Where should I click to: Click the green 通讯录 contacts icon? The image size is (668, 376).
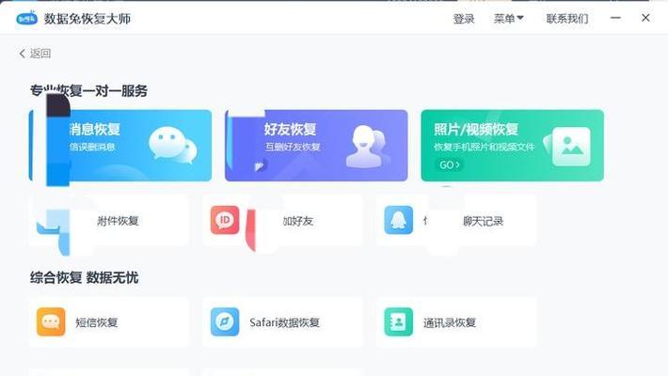(x=398, y=321)
